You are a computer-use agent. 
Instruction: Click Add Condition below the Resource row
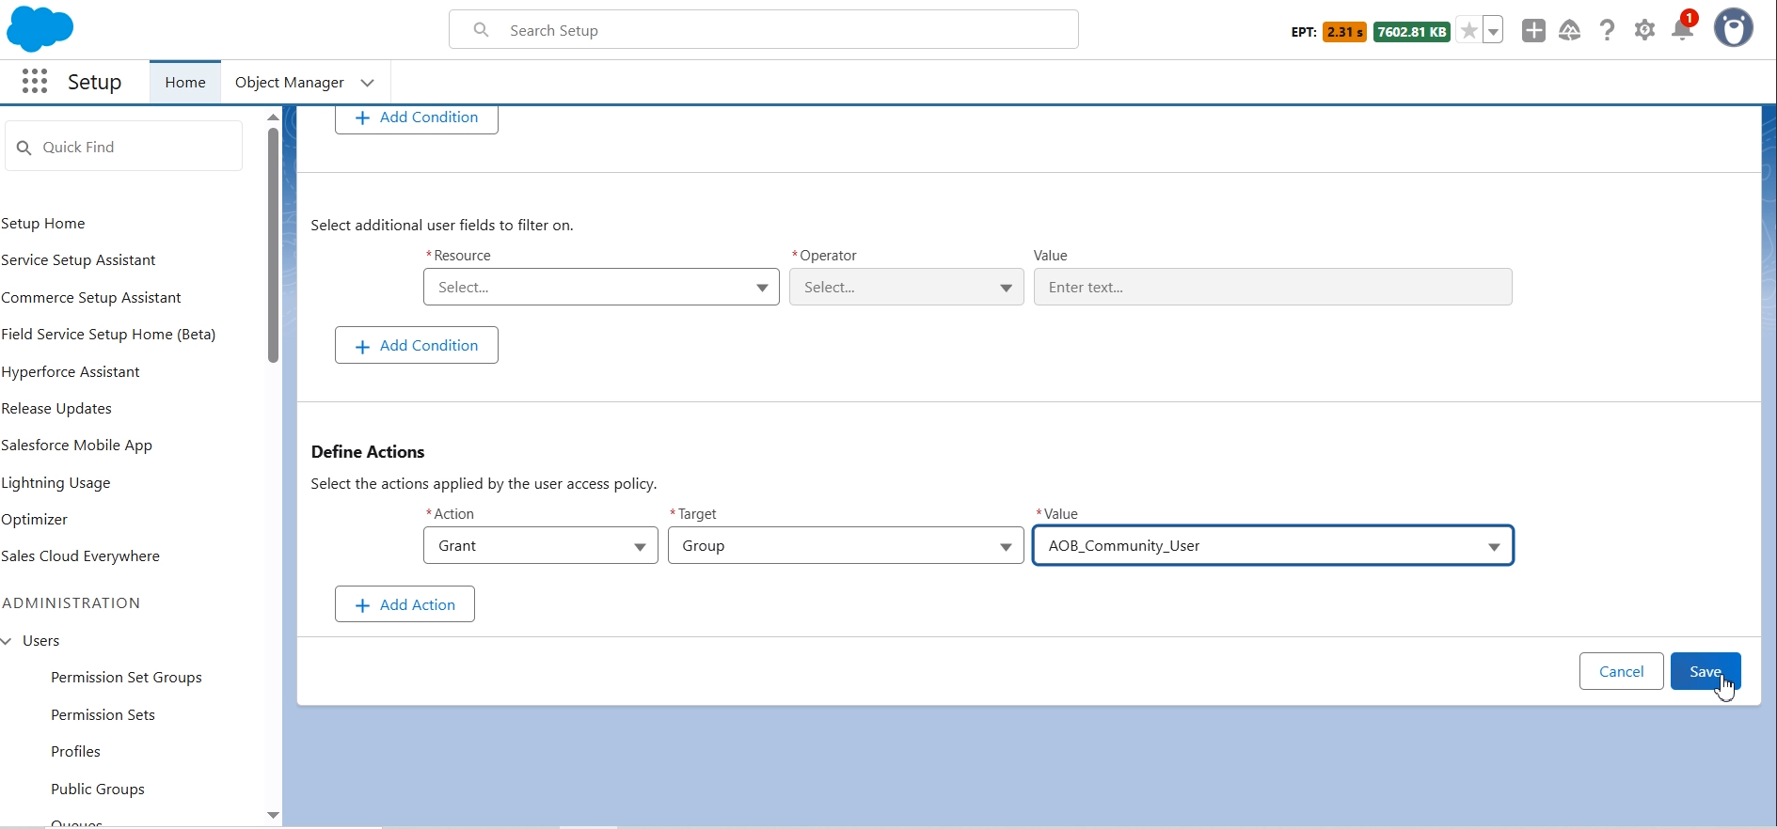pos(417,346)
